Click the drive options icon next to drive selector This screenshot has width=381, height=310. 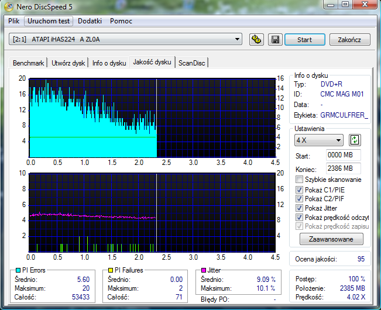256,39
